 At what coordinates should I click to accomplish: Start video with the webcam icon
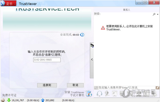click(x=107, y=94)
